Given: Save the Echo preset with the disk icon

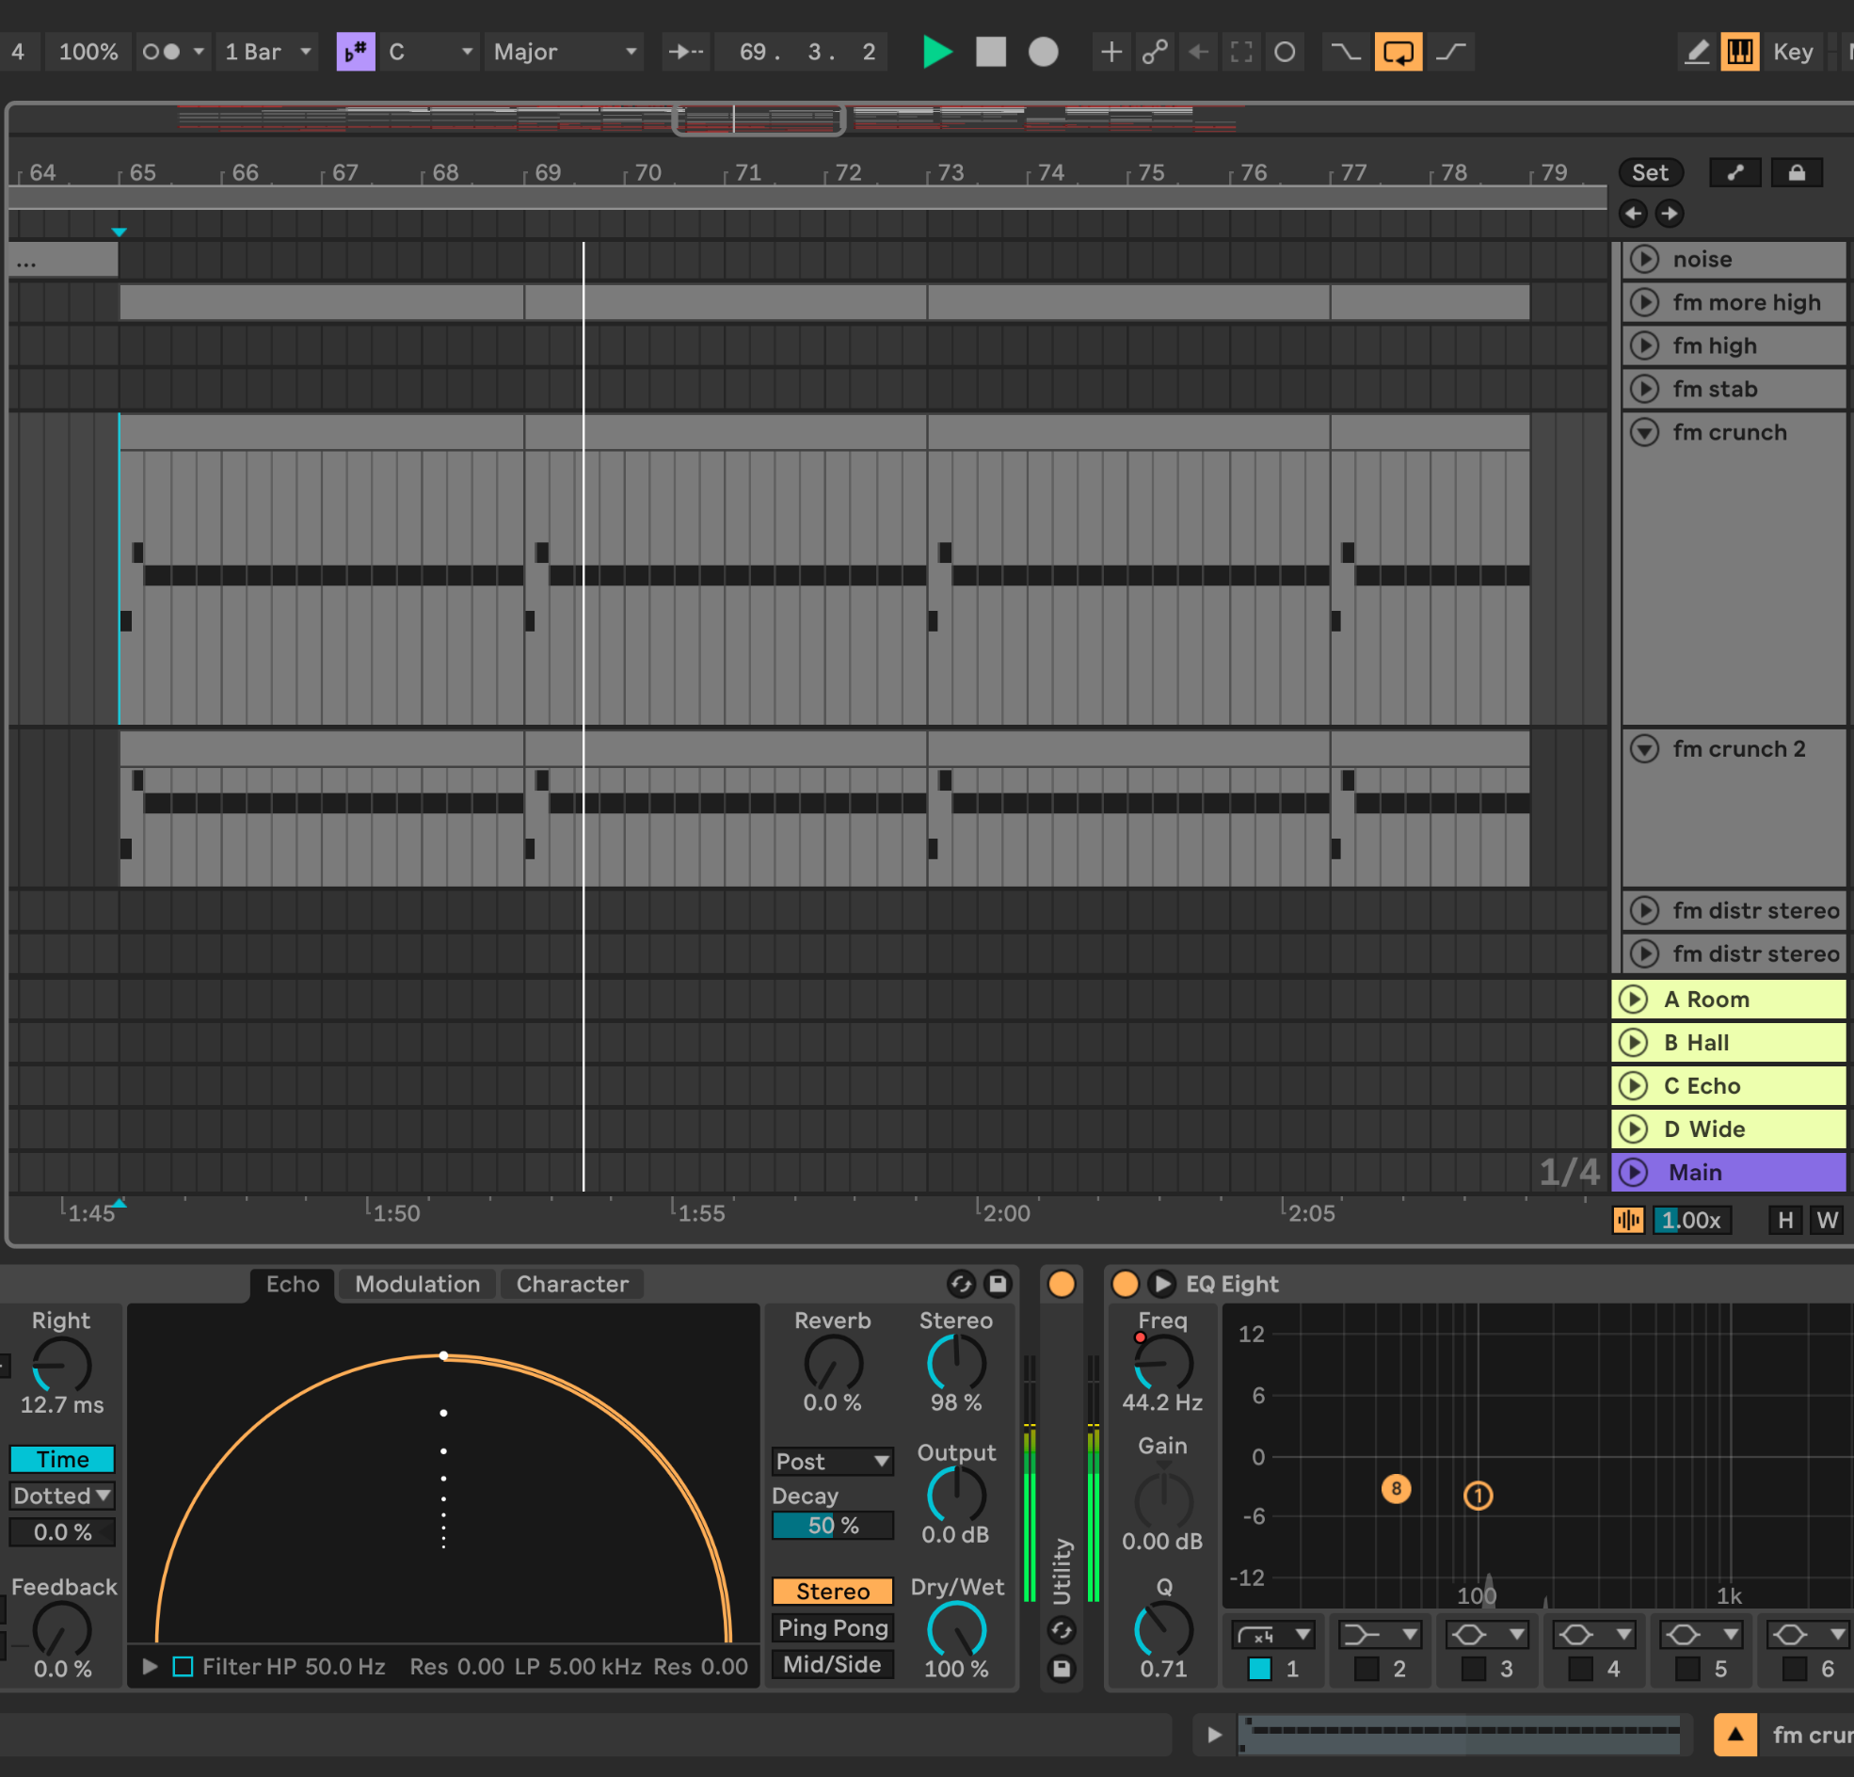Looking at the screenshot, I should coord(997,1284).
